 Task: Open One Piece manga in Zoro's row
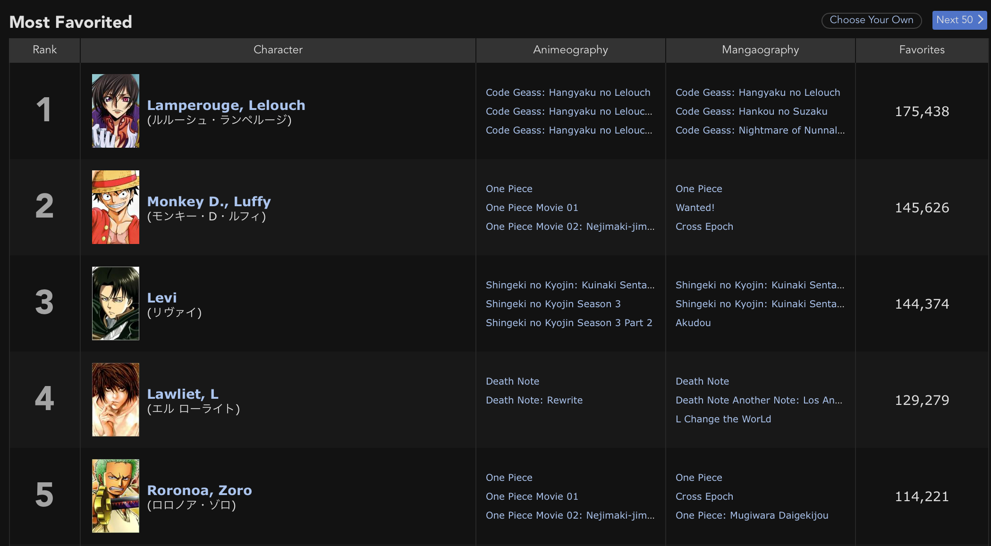(x=699, y=478)
